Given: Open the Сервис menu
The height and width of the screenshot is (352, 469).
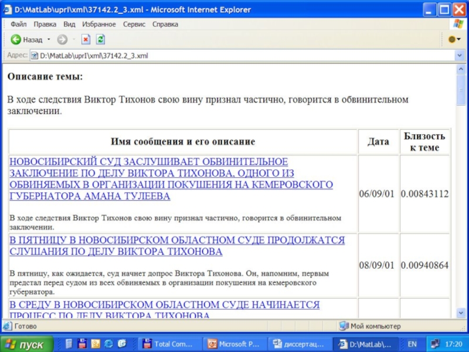Looking at the screenshot, I should [134, 25].
